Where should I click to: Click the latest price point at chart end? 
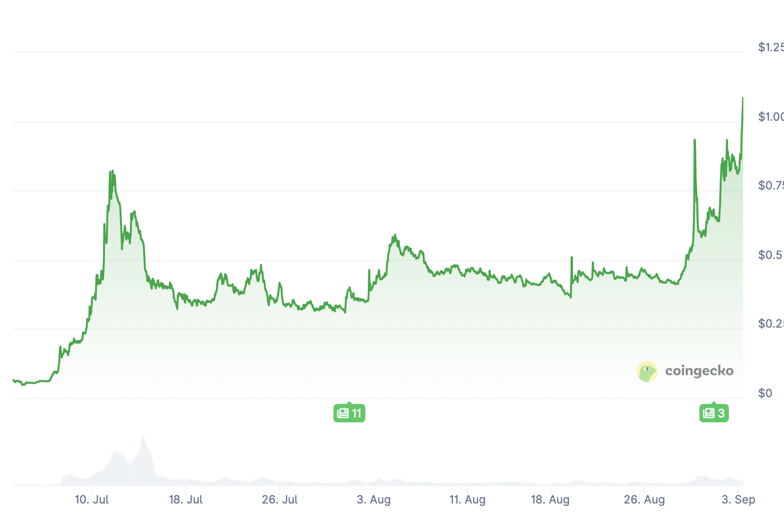743,98
